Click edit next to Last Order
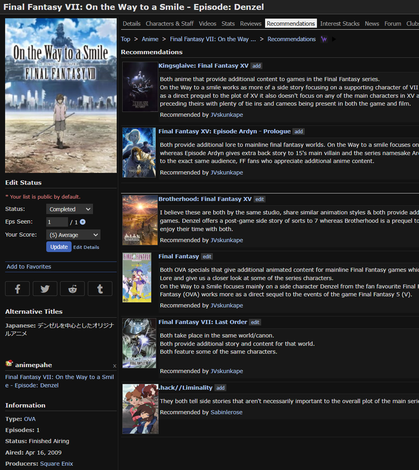Image resolution: width=419 pixels, height=470 pixels. 255,322
